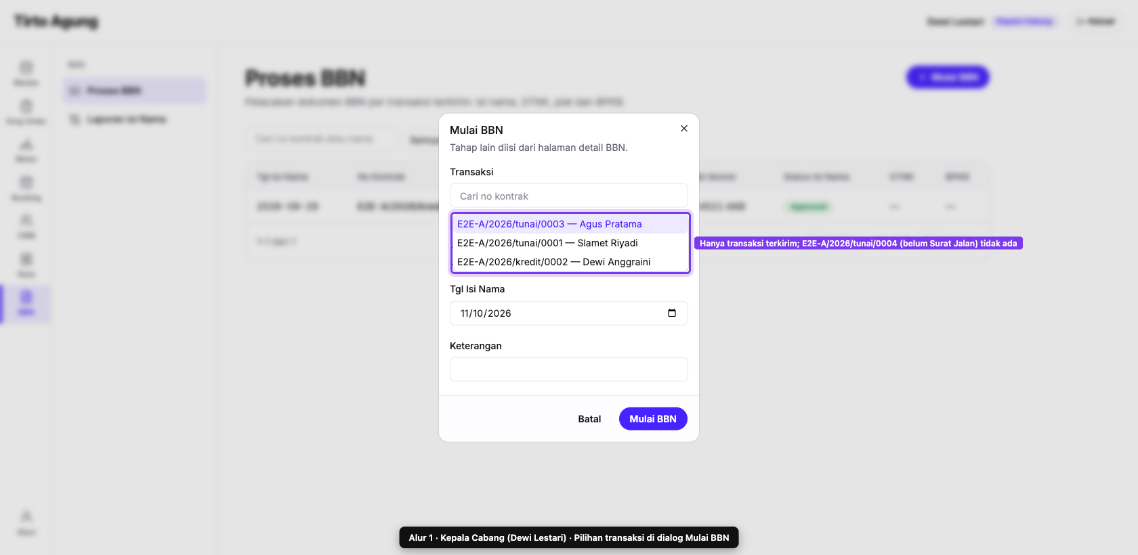Focus the Cari no kontrak search field

coord(569,196)
